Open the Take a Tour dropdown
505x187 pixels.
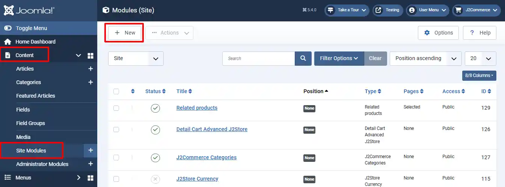[347, 10]
